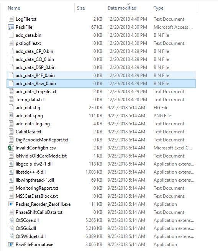Toggle sort arrow above Date modified
Screen dimensions: 218x251
(128, 4)
